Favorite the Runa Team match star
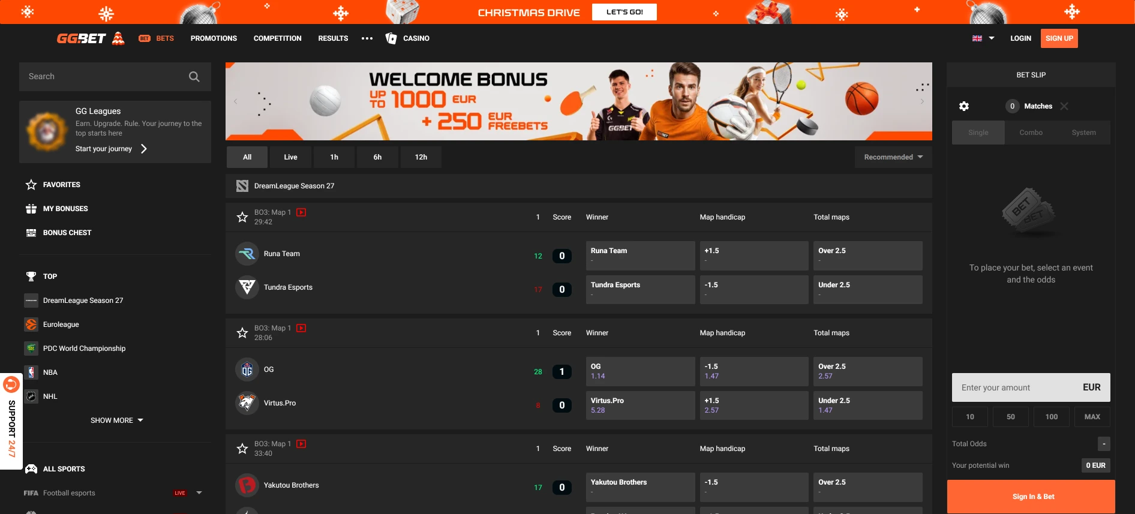 (242, 217)
